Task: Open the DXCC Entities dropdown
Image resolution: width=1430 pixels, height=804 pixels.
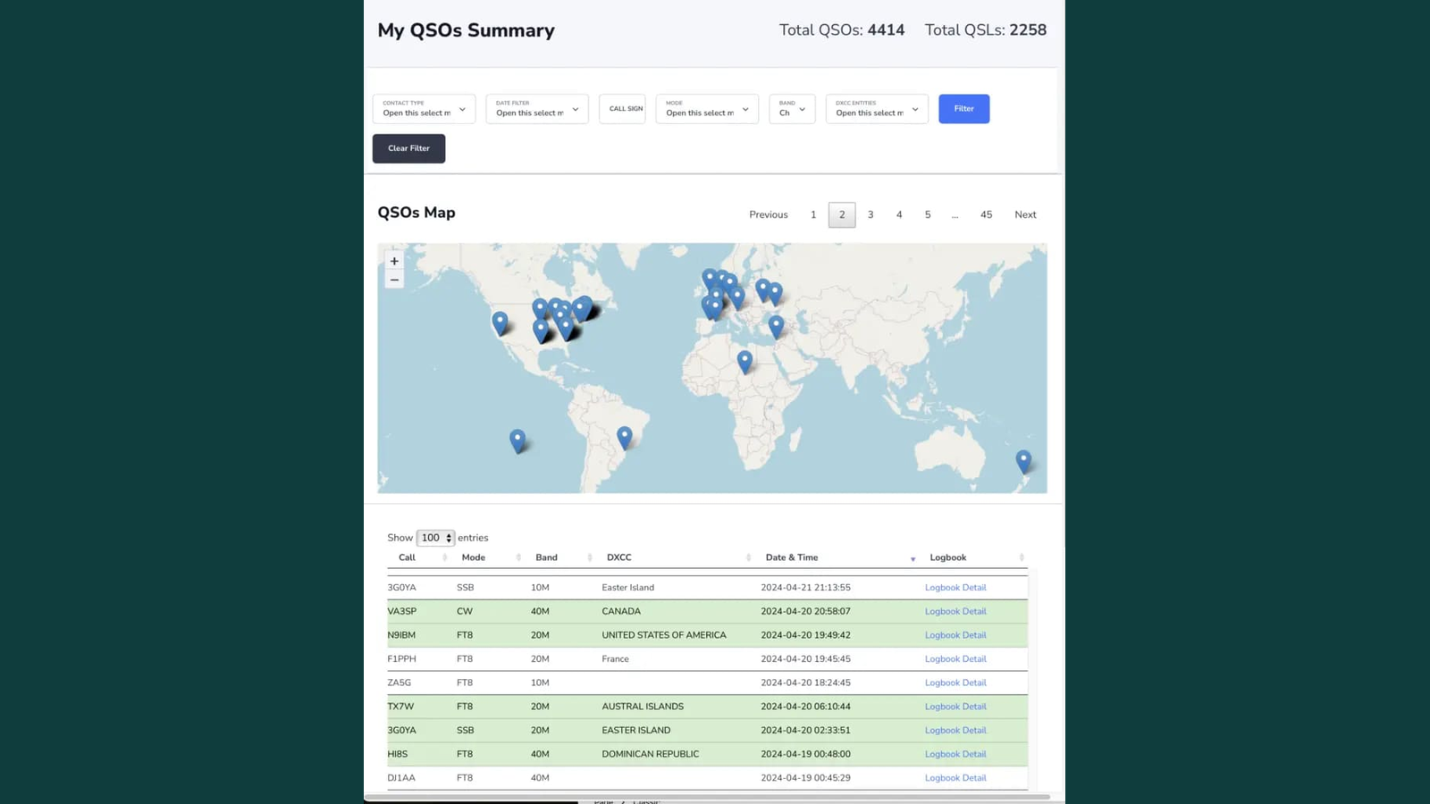Action: pyautogui.click(x=877, y=109)
